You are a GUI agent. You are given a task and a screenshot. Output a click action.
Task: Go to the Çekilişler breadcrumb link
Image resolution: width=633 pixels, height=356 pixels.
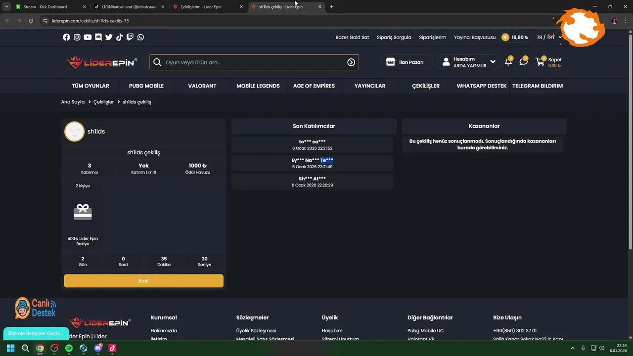[x=103, y=102]
